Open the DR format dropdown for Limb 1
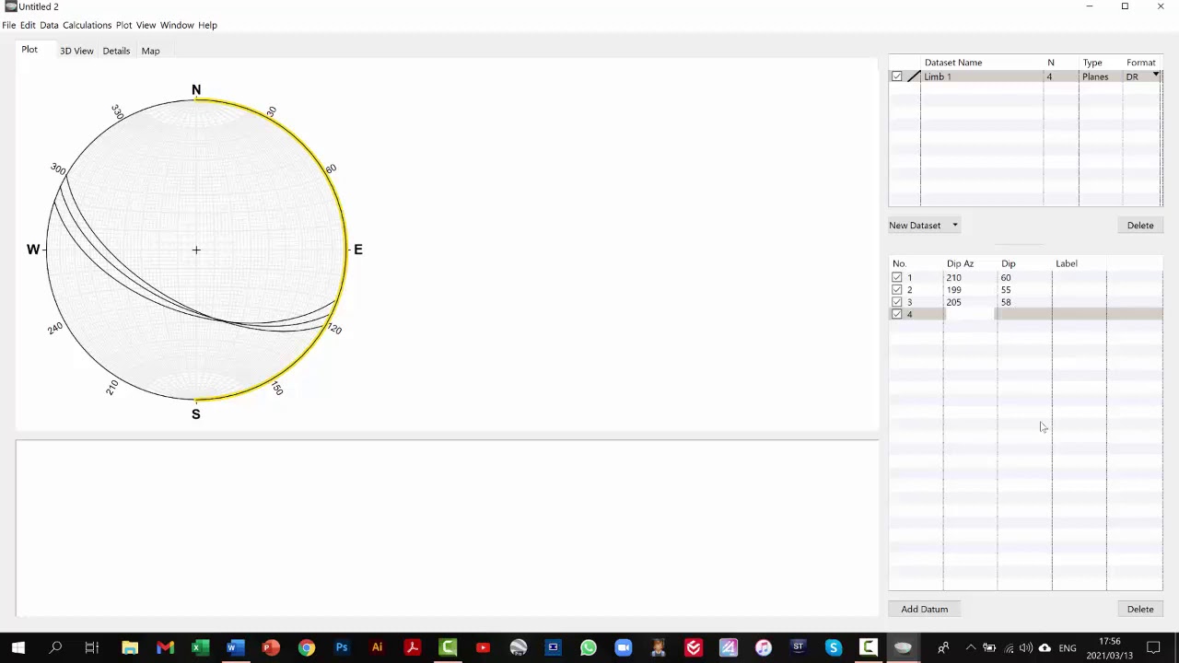 coord(1155,76)
